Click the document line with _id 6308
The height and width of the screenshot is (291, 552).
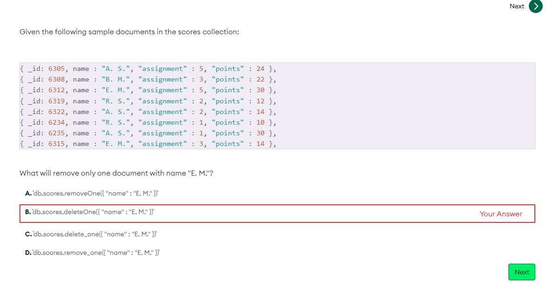click(148, 80)
